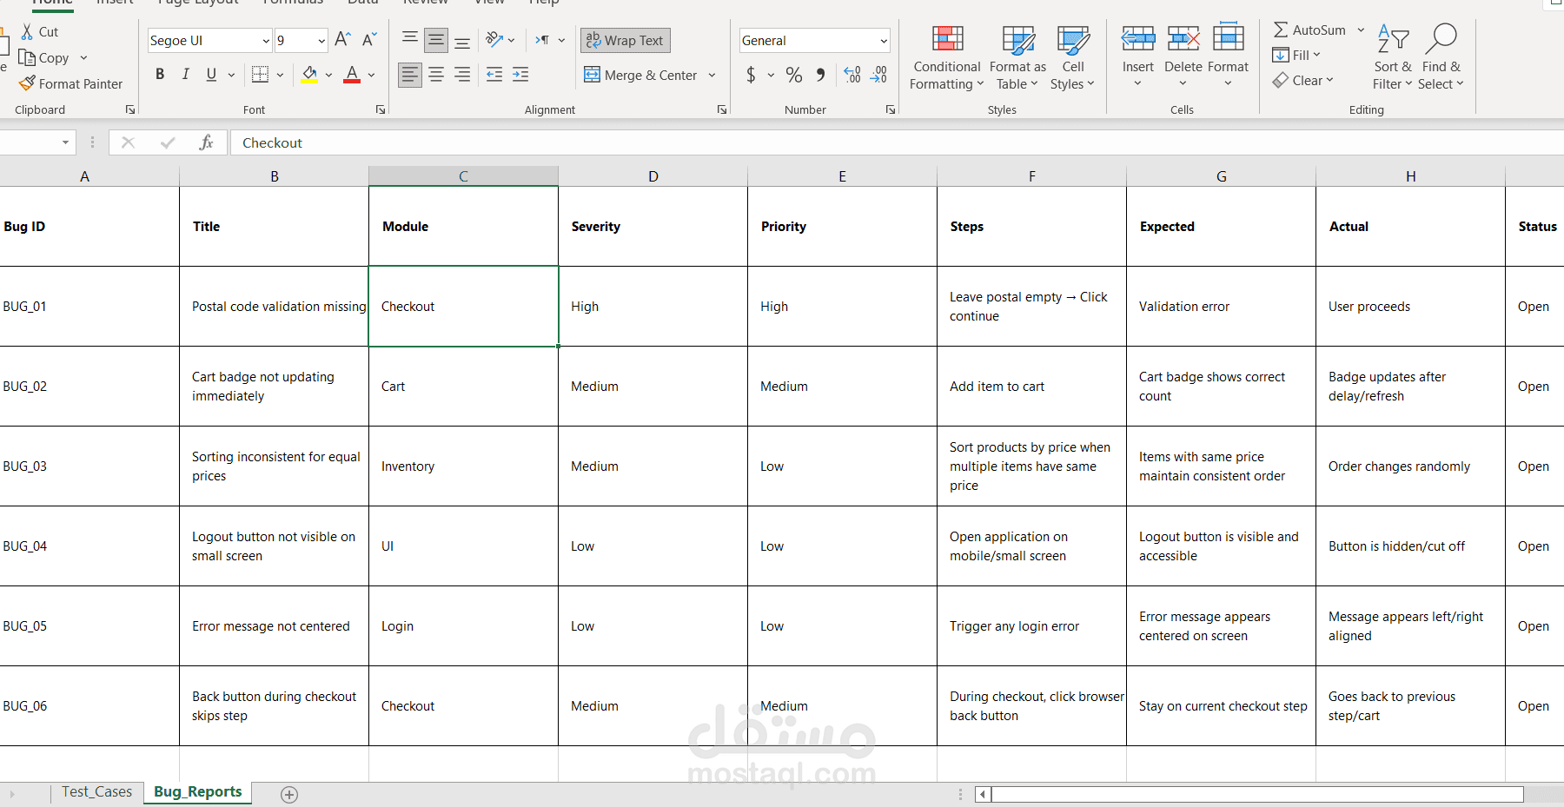
Task: Apply the yellow Fill Color swatch
Action: (x=309, y=75)
